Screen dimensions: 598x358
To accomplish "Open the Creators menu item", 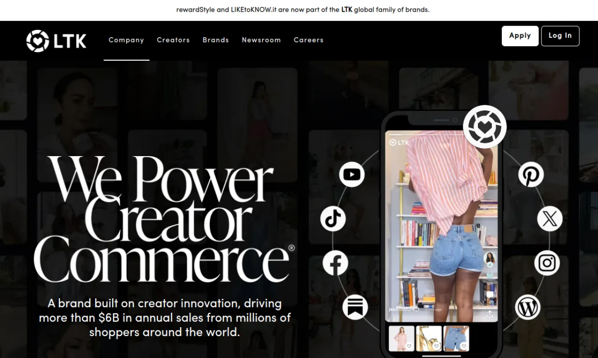I will (173, 40).
